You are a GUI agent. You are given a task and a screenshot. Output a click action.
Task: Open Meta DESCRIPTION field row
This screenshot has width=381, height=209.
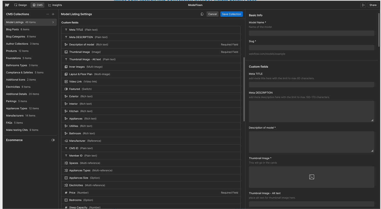coord(151,37)
